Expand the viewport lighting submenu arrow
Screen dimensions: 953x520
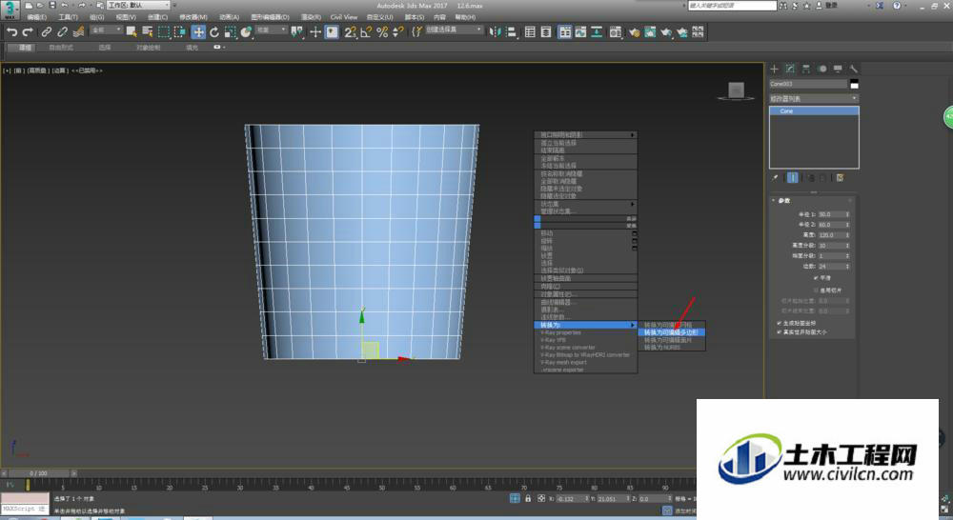pyautogui.click(x=632, y=135)
